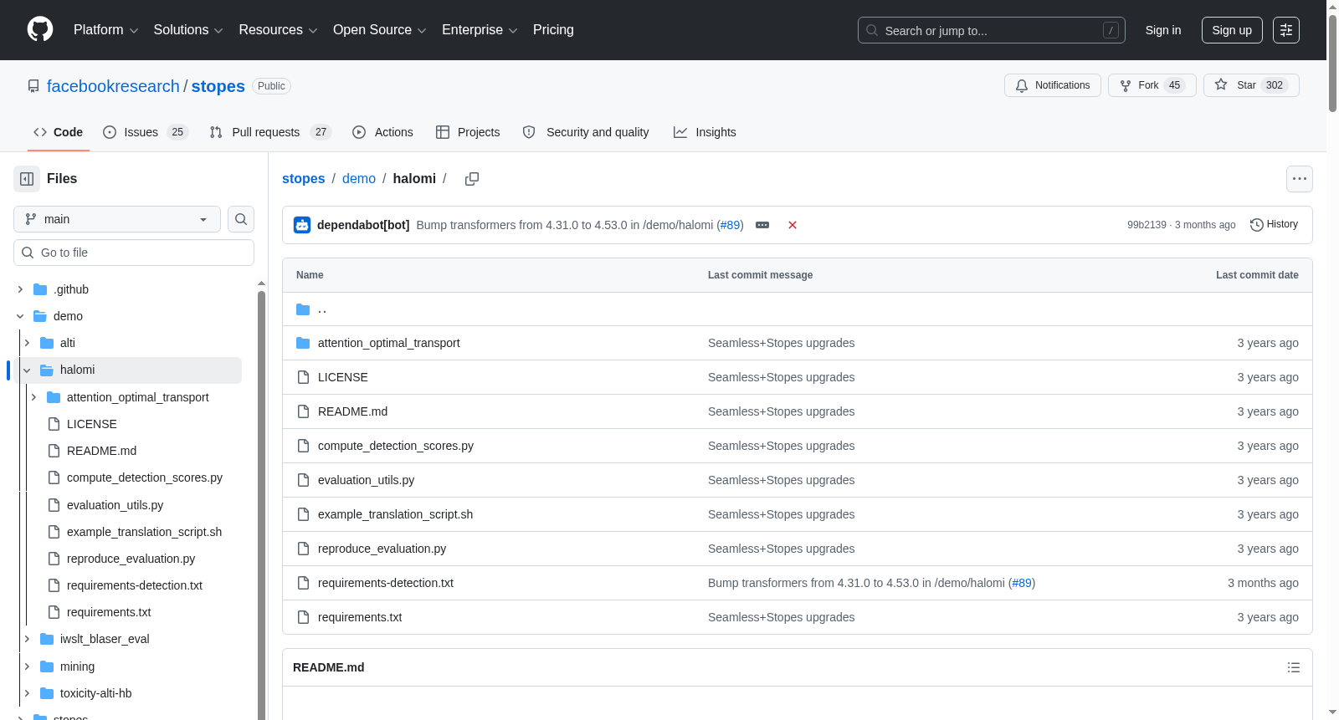This screenshot has height=720, width=1339.
Task: Open the stopes repository title link
Action: [x=218, y=86]
